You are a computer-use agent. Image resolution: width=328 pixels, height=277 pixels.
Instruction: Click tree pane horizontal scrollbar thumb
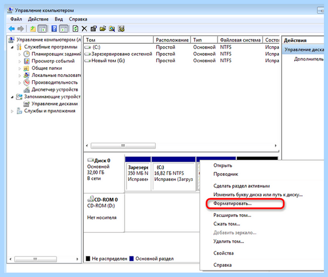(36, 259)
